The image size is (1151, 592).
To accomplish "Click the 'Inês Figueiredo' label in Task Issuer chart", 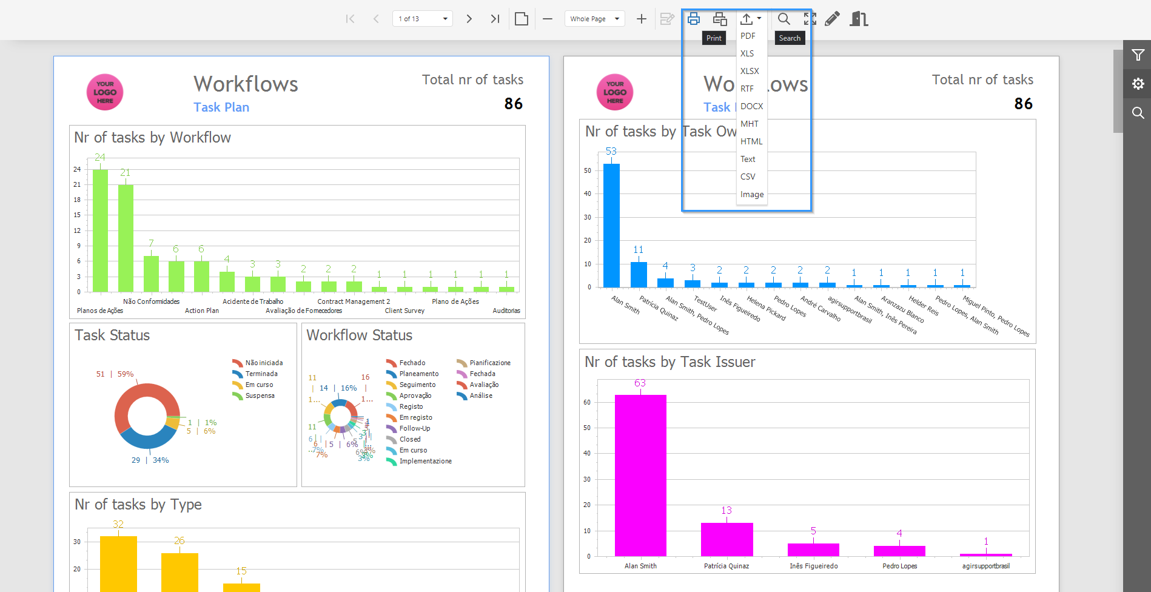I will [814, 566].
